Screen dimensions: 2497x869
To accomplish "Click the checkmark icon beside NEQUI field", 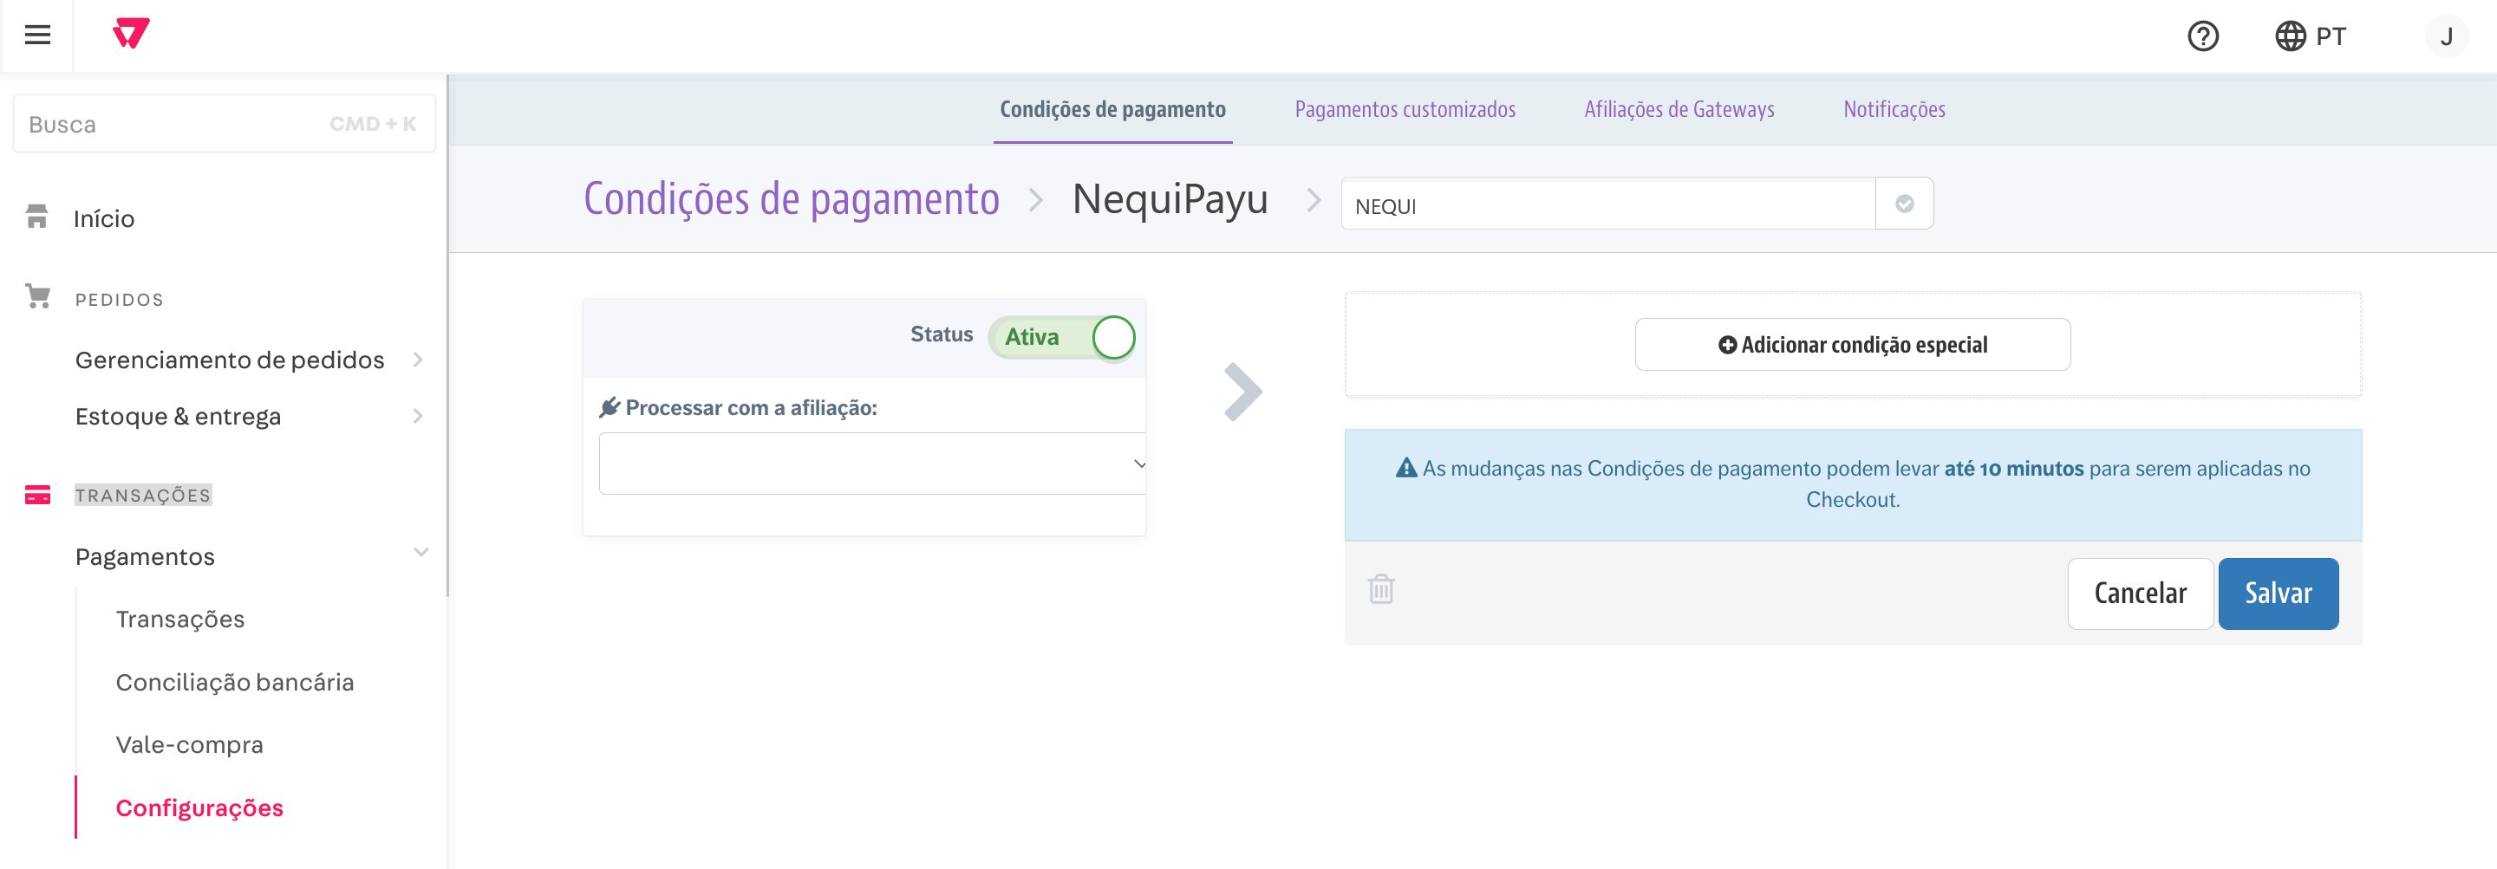I will click(1904, 204).
